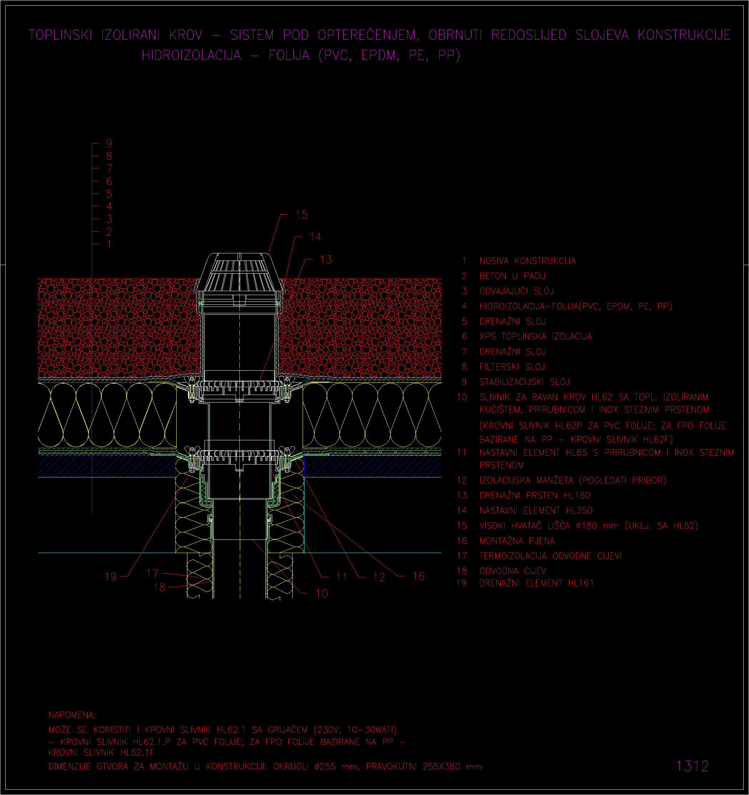Select legend entry 'IZOLACIJSKA MANŽETA (POGLEDATI PRIBOR)'
The image size is (749, 795).
coord(573,480)
